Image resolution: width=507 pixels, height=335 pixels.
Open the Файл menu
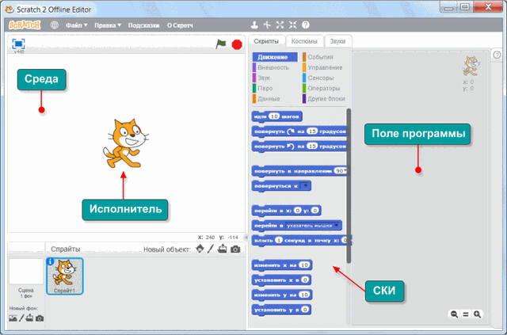(x=76, y=25)
